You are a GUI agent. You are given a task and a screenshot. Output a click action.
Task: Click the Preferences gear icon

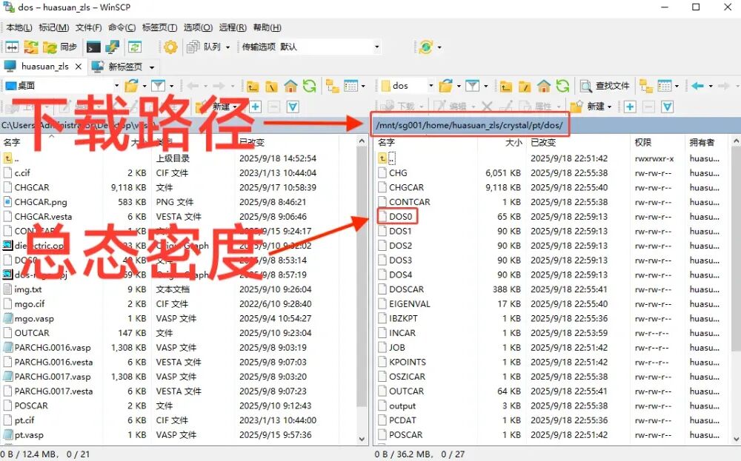(x=170, y=47)
